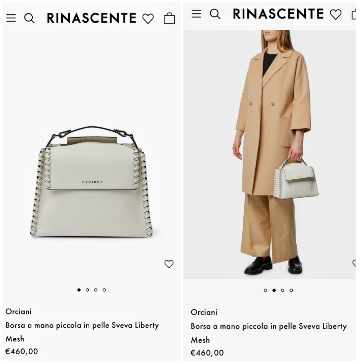Select the first carousel dot under the right image
This screenshot has width=364, height=364.
[266, 290]
